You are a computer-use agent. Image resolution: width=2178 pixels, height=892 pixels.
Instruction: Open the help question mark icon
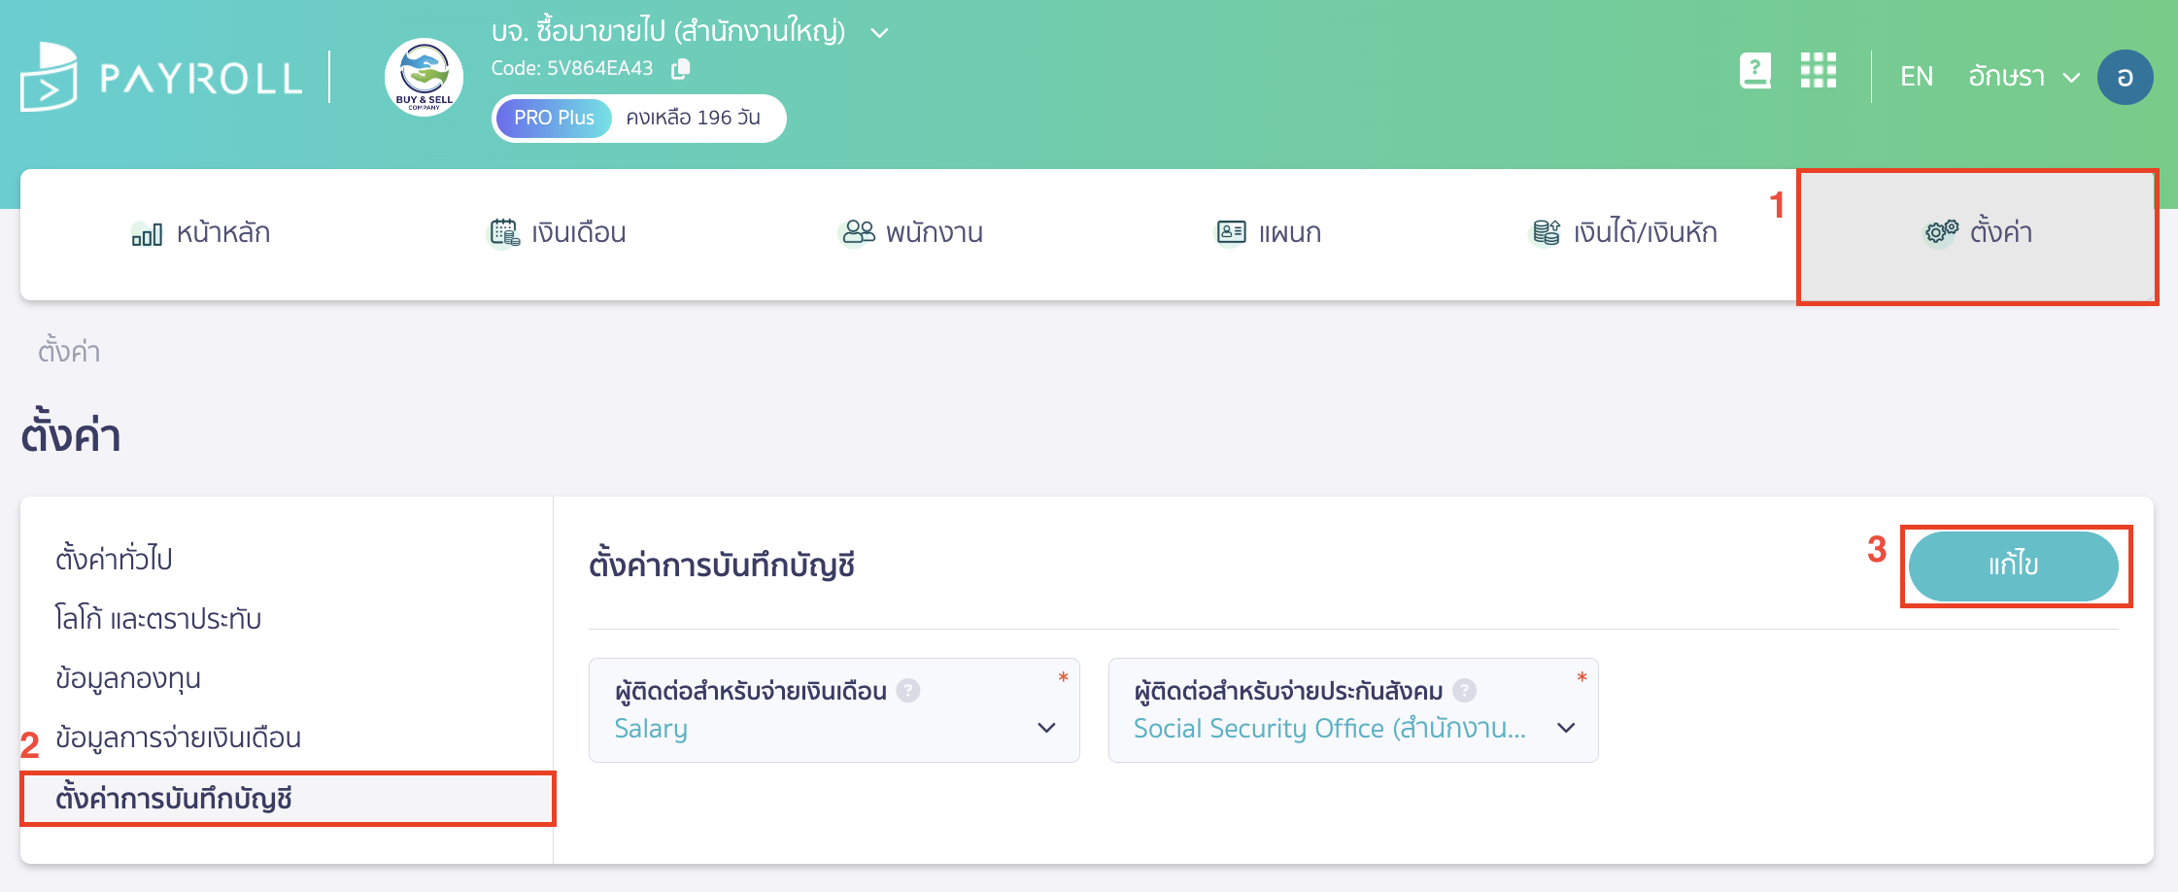click(1754, 70)
